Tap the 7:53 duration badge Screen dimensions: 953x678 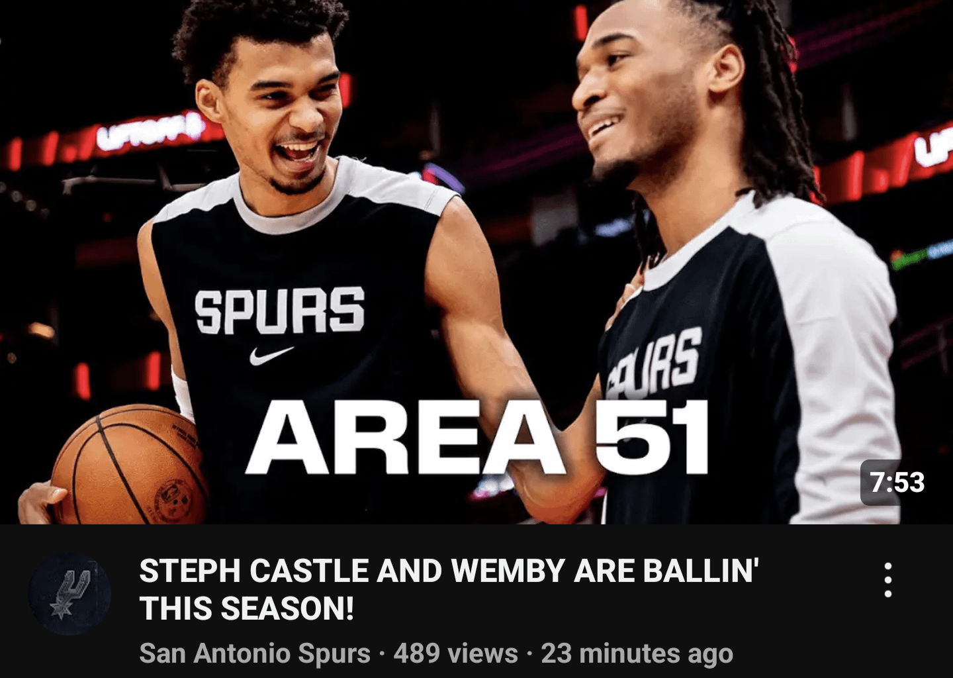tap(897, 483)
